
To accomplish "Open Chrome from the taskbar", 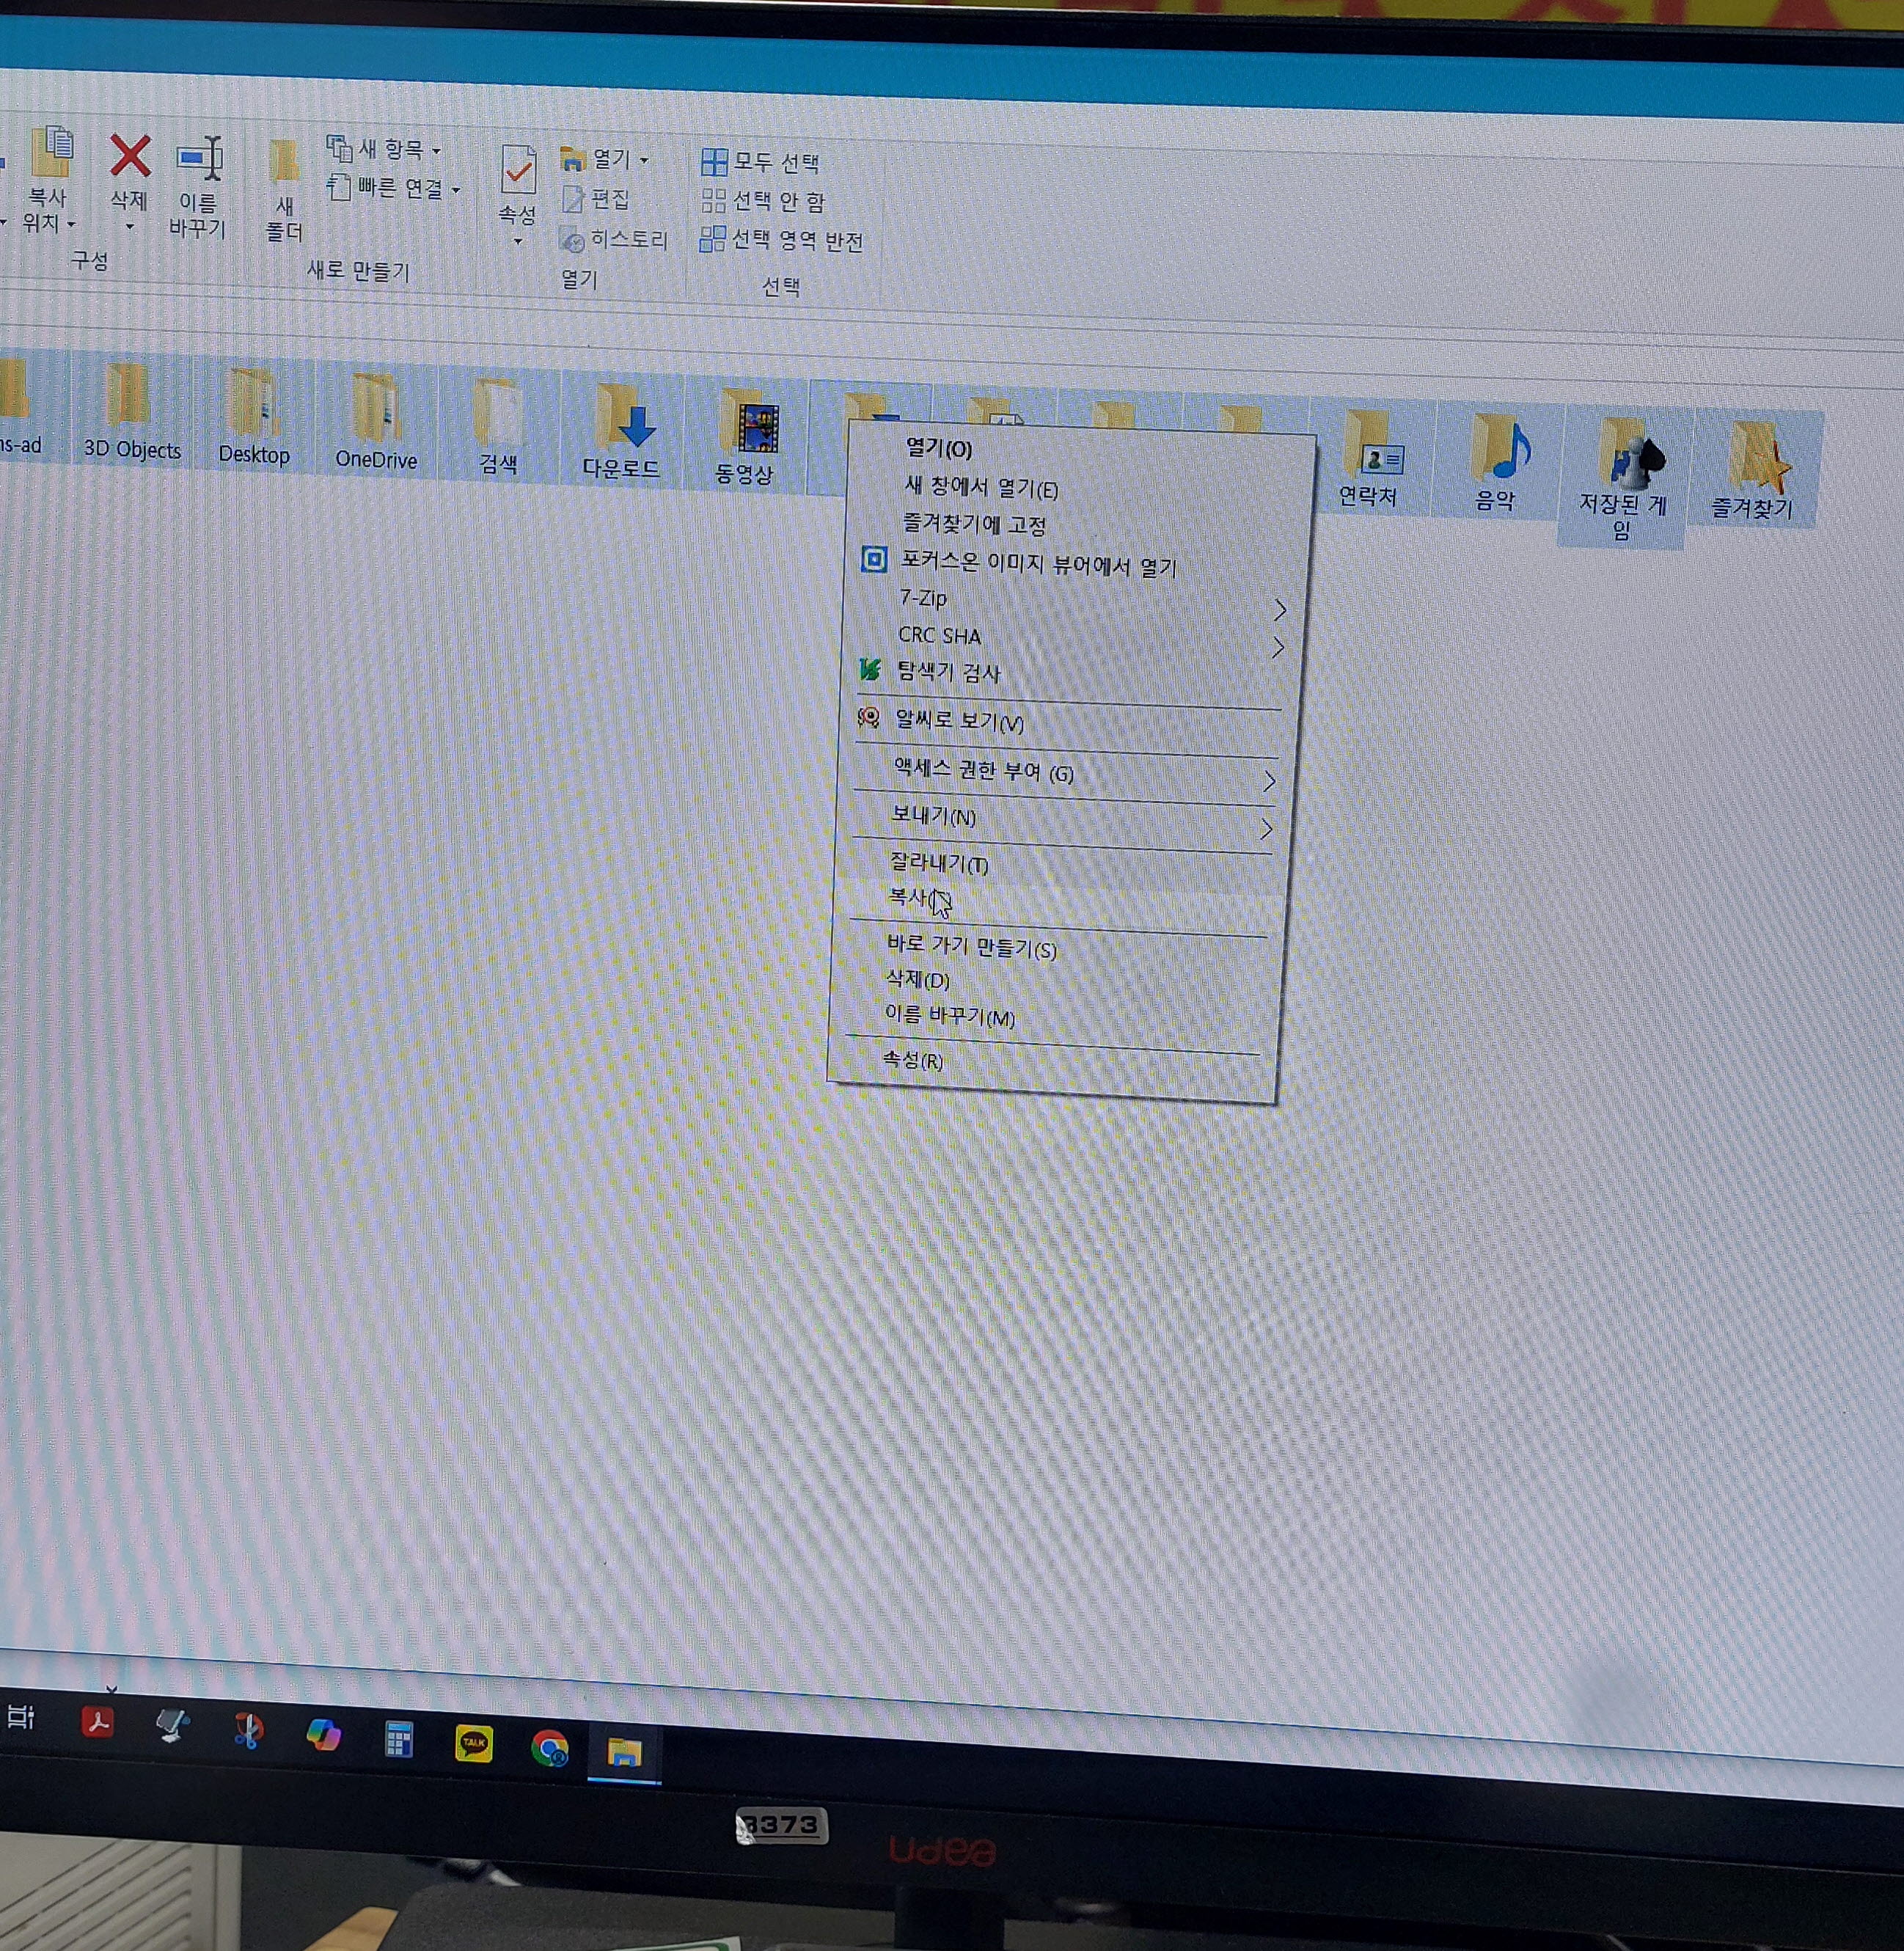I will click(549, 1747).
